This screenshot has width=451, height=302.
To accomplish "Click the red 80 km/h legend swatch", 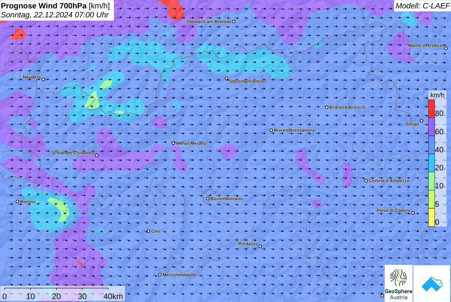I will [431, 109].
